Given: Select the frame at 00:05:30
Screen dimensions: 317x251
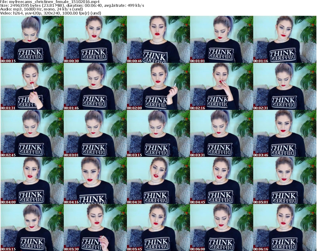Looking at the screenshot, I should tap(95, 227).
